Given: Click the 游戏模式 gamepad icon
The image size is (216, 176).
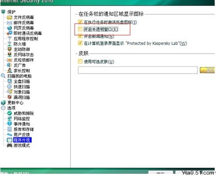Looking at the screenshot, I should [x=9, y=145].
